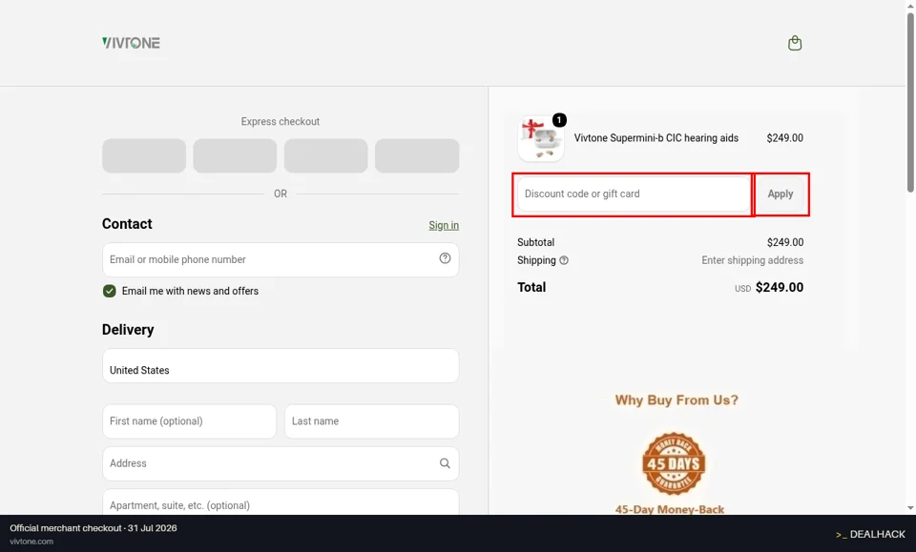
Task: Click the scrollbar down arrow
Action: tap(910, 508)
